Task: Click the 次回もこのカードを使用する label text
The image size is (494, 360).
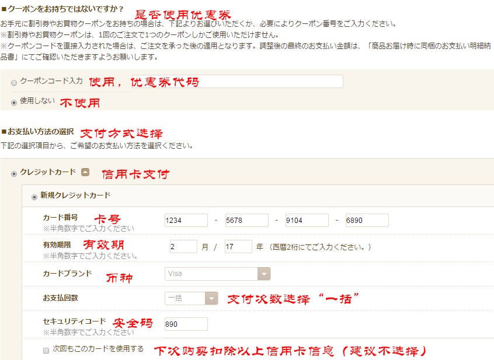Action: click(98, 349)
